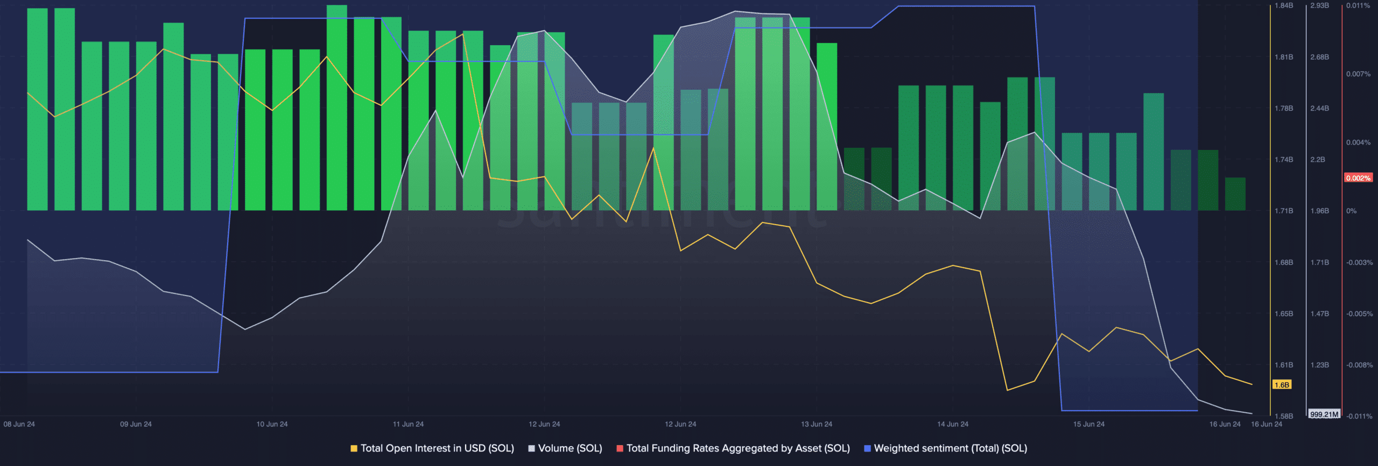Viewport: 1378px width, 466px height.
Task: Click the 1.74B open interest axis label
Action: [x=1284, y=160]
